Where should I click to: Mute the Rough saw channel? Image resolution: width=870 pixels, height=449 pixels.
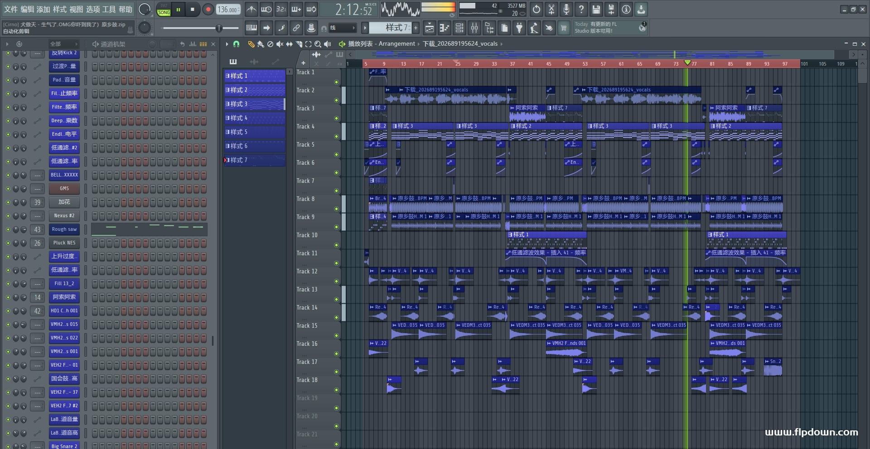pos(8,229)
